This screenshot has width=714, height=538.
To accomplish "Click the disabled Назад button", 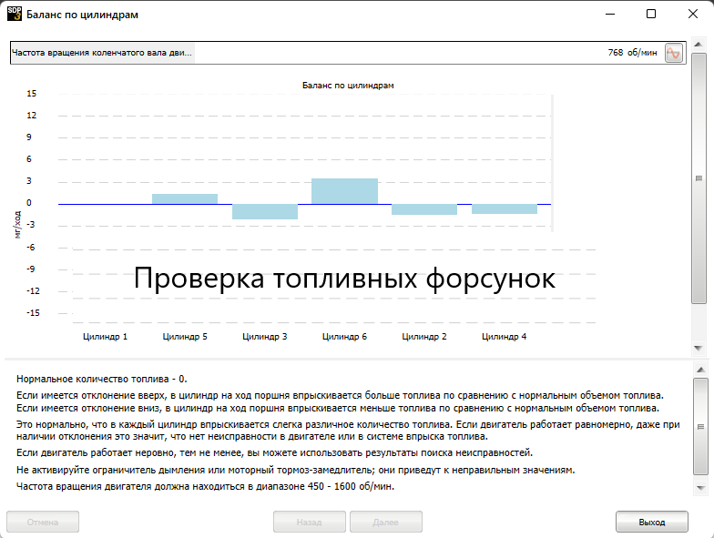I will pos(310,522).
